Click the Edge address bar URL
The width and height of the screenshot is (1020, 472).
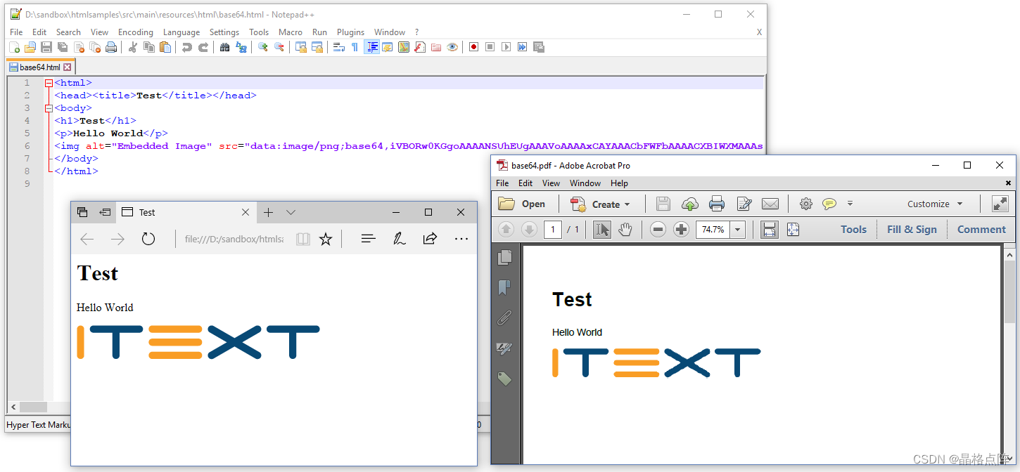(234, 239)
